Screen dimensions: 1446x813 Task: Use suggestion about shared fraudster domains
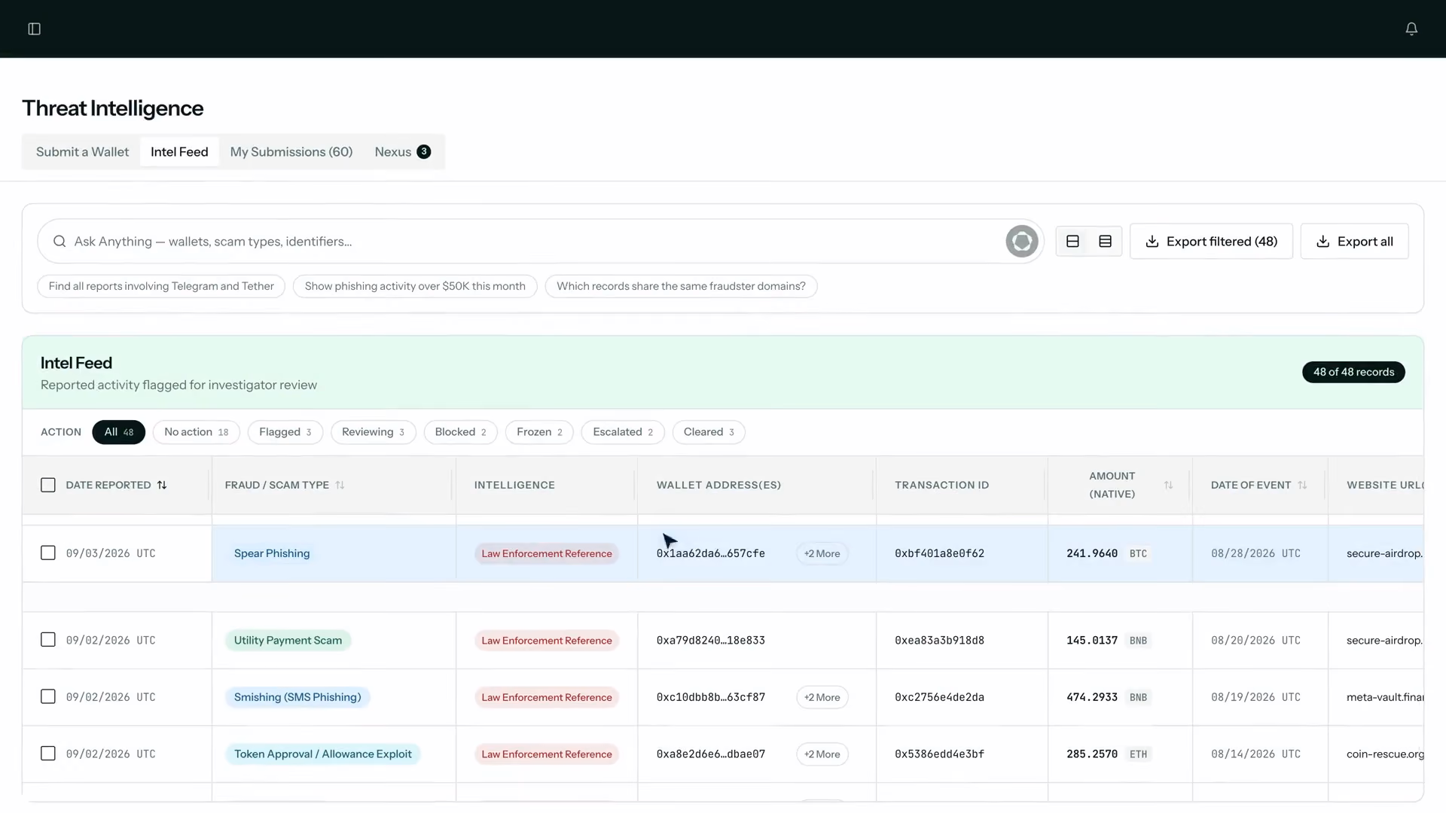[681, 287]
